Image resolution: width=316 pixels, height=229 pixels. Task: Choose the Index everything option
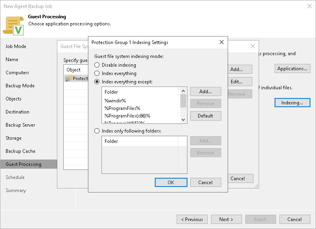click(x=97, y=73)
